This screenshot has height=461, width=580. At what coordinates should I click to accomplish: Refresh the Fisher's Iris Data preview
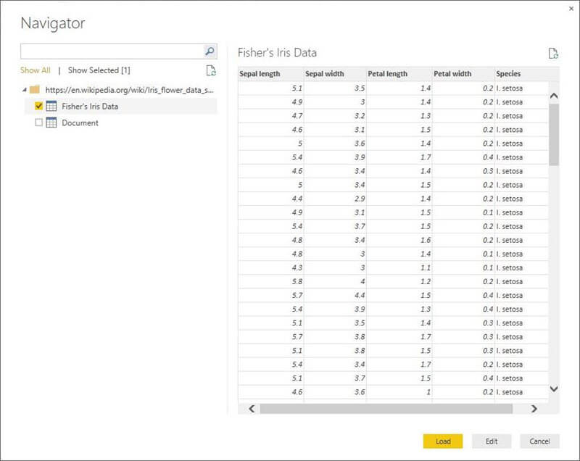click(x=553, y=53)
